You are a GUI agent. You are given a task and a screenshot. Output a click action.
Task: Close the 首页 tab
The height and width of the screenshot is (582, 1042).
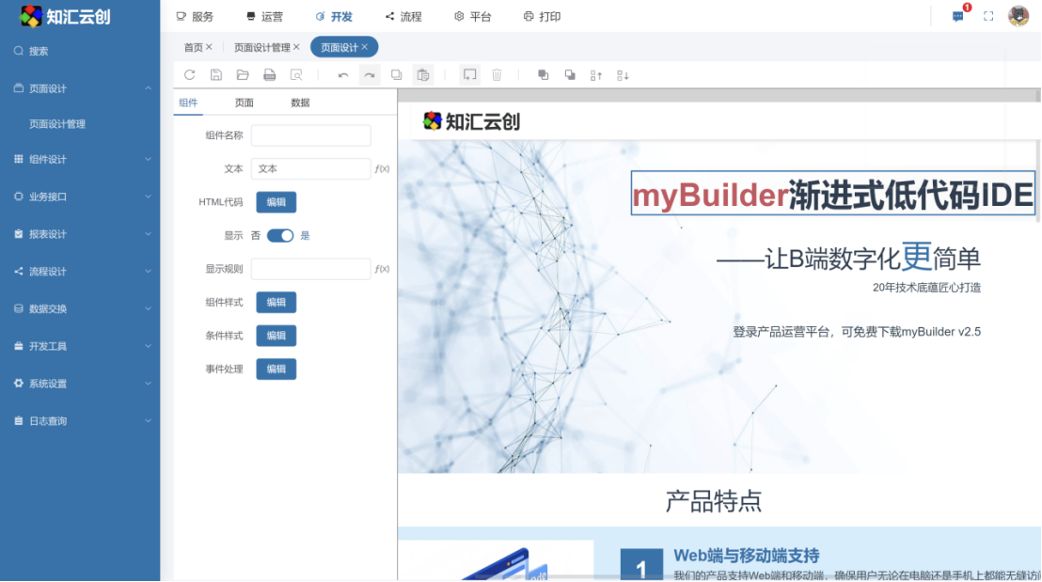(209, 47)
